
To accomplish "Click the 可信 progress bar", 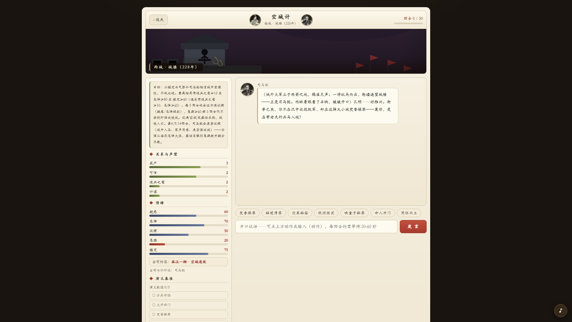I will (189, 177).
